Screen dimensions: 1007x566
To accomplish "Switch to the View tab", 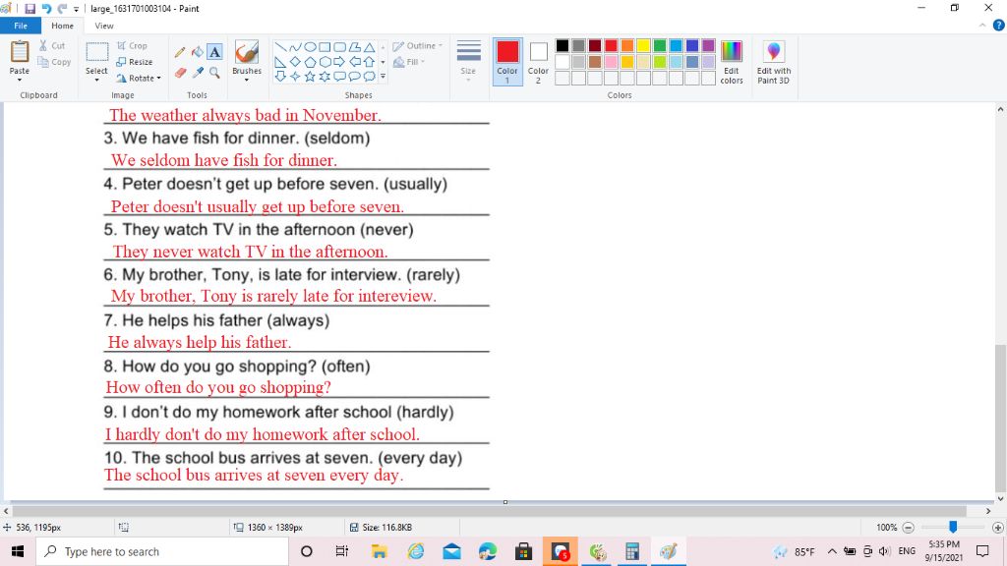I will tap(104, 26).
